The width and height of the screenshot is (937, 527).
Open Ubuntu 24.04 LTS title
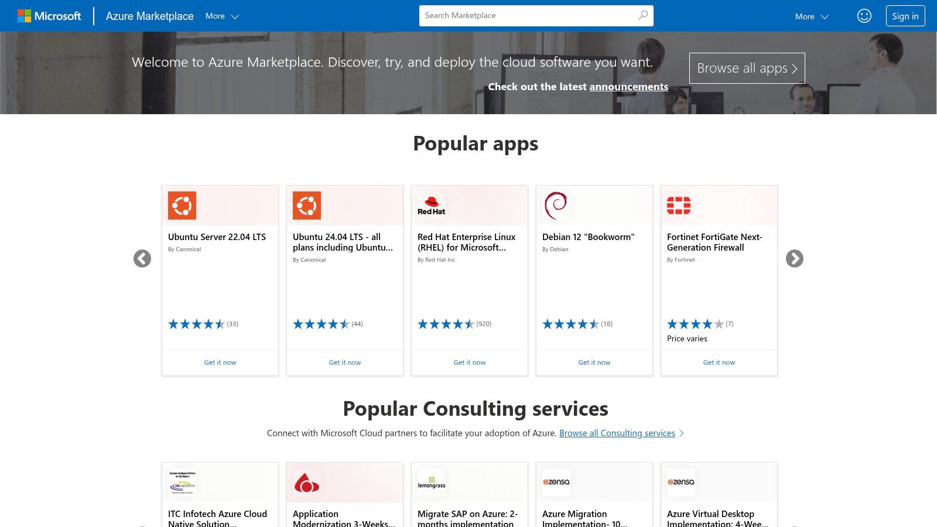point(343,242)
